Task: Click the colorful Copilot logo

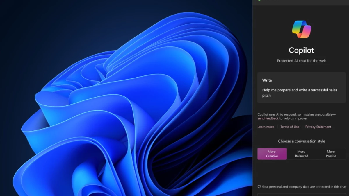Action: pyautogui.click(x=301, y=29)
